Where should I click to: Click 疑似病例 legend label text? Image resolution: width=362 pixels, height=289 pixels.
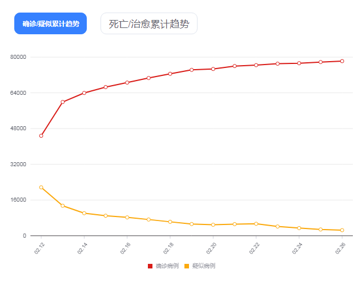click(204, 266)
